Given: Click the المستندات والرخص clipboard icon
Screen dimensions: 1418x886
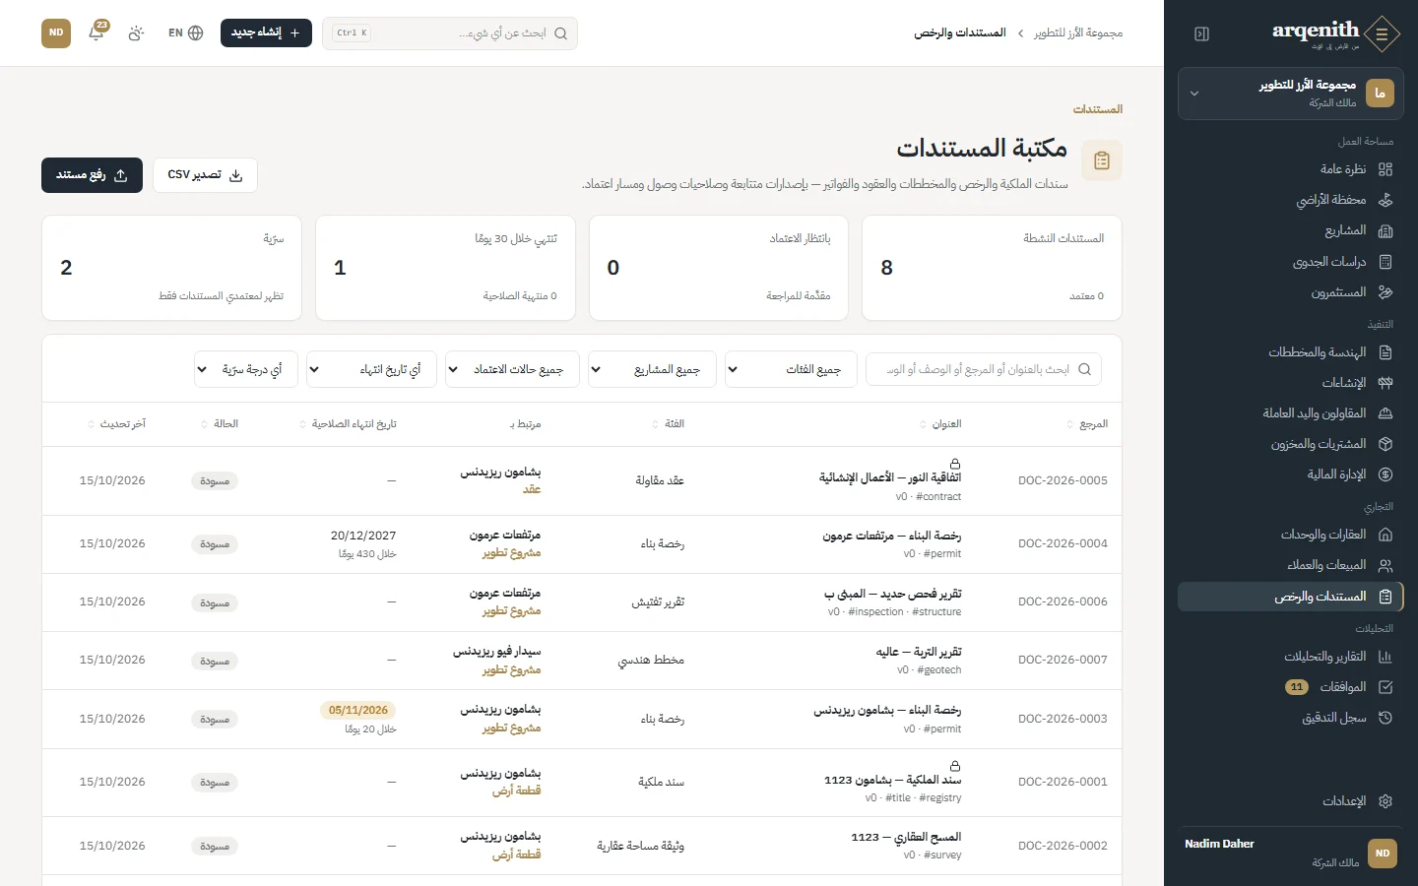Looking at the screenshot, I should tap(1386, 597).
